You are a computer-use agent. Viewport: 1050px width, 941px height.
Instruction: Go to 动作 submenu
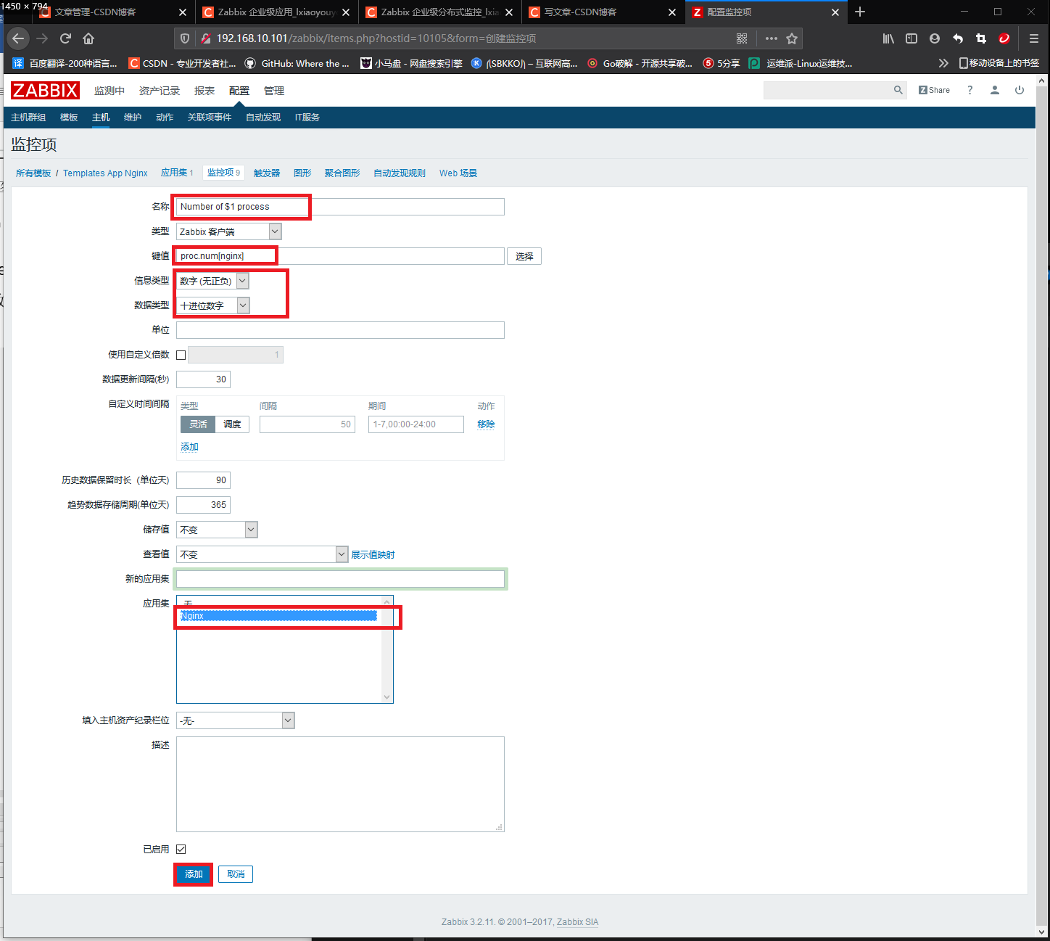coord(165,118)
